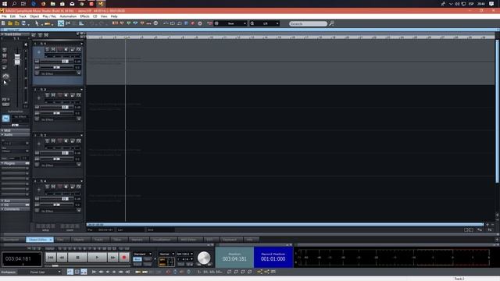Click the Undo arrow in toolbar
This screenshot has height=281, width=500.
(92, 23)
